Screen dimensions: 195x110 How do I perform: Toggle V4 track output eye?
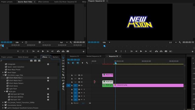tap(82, 75)
